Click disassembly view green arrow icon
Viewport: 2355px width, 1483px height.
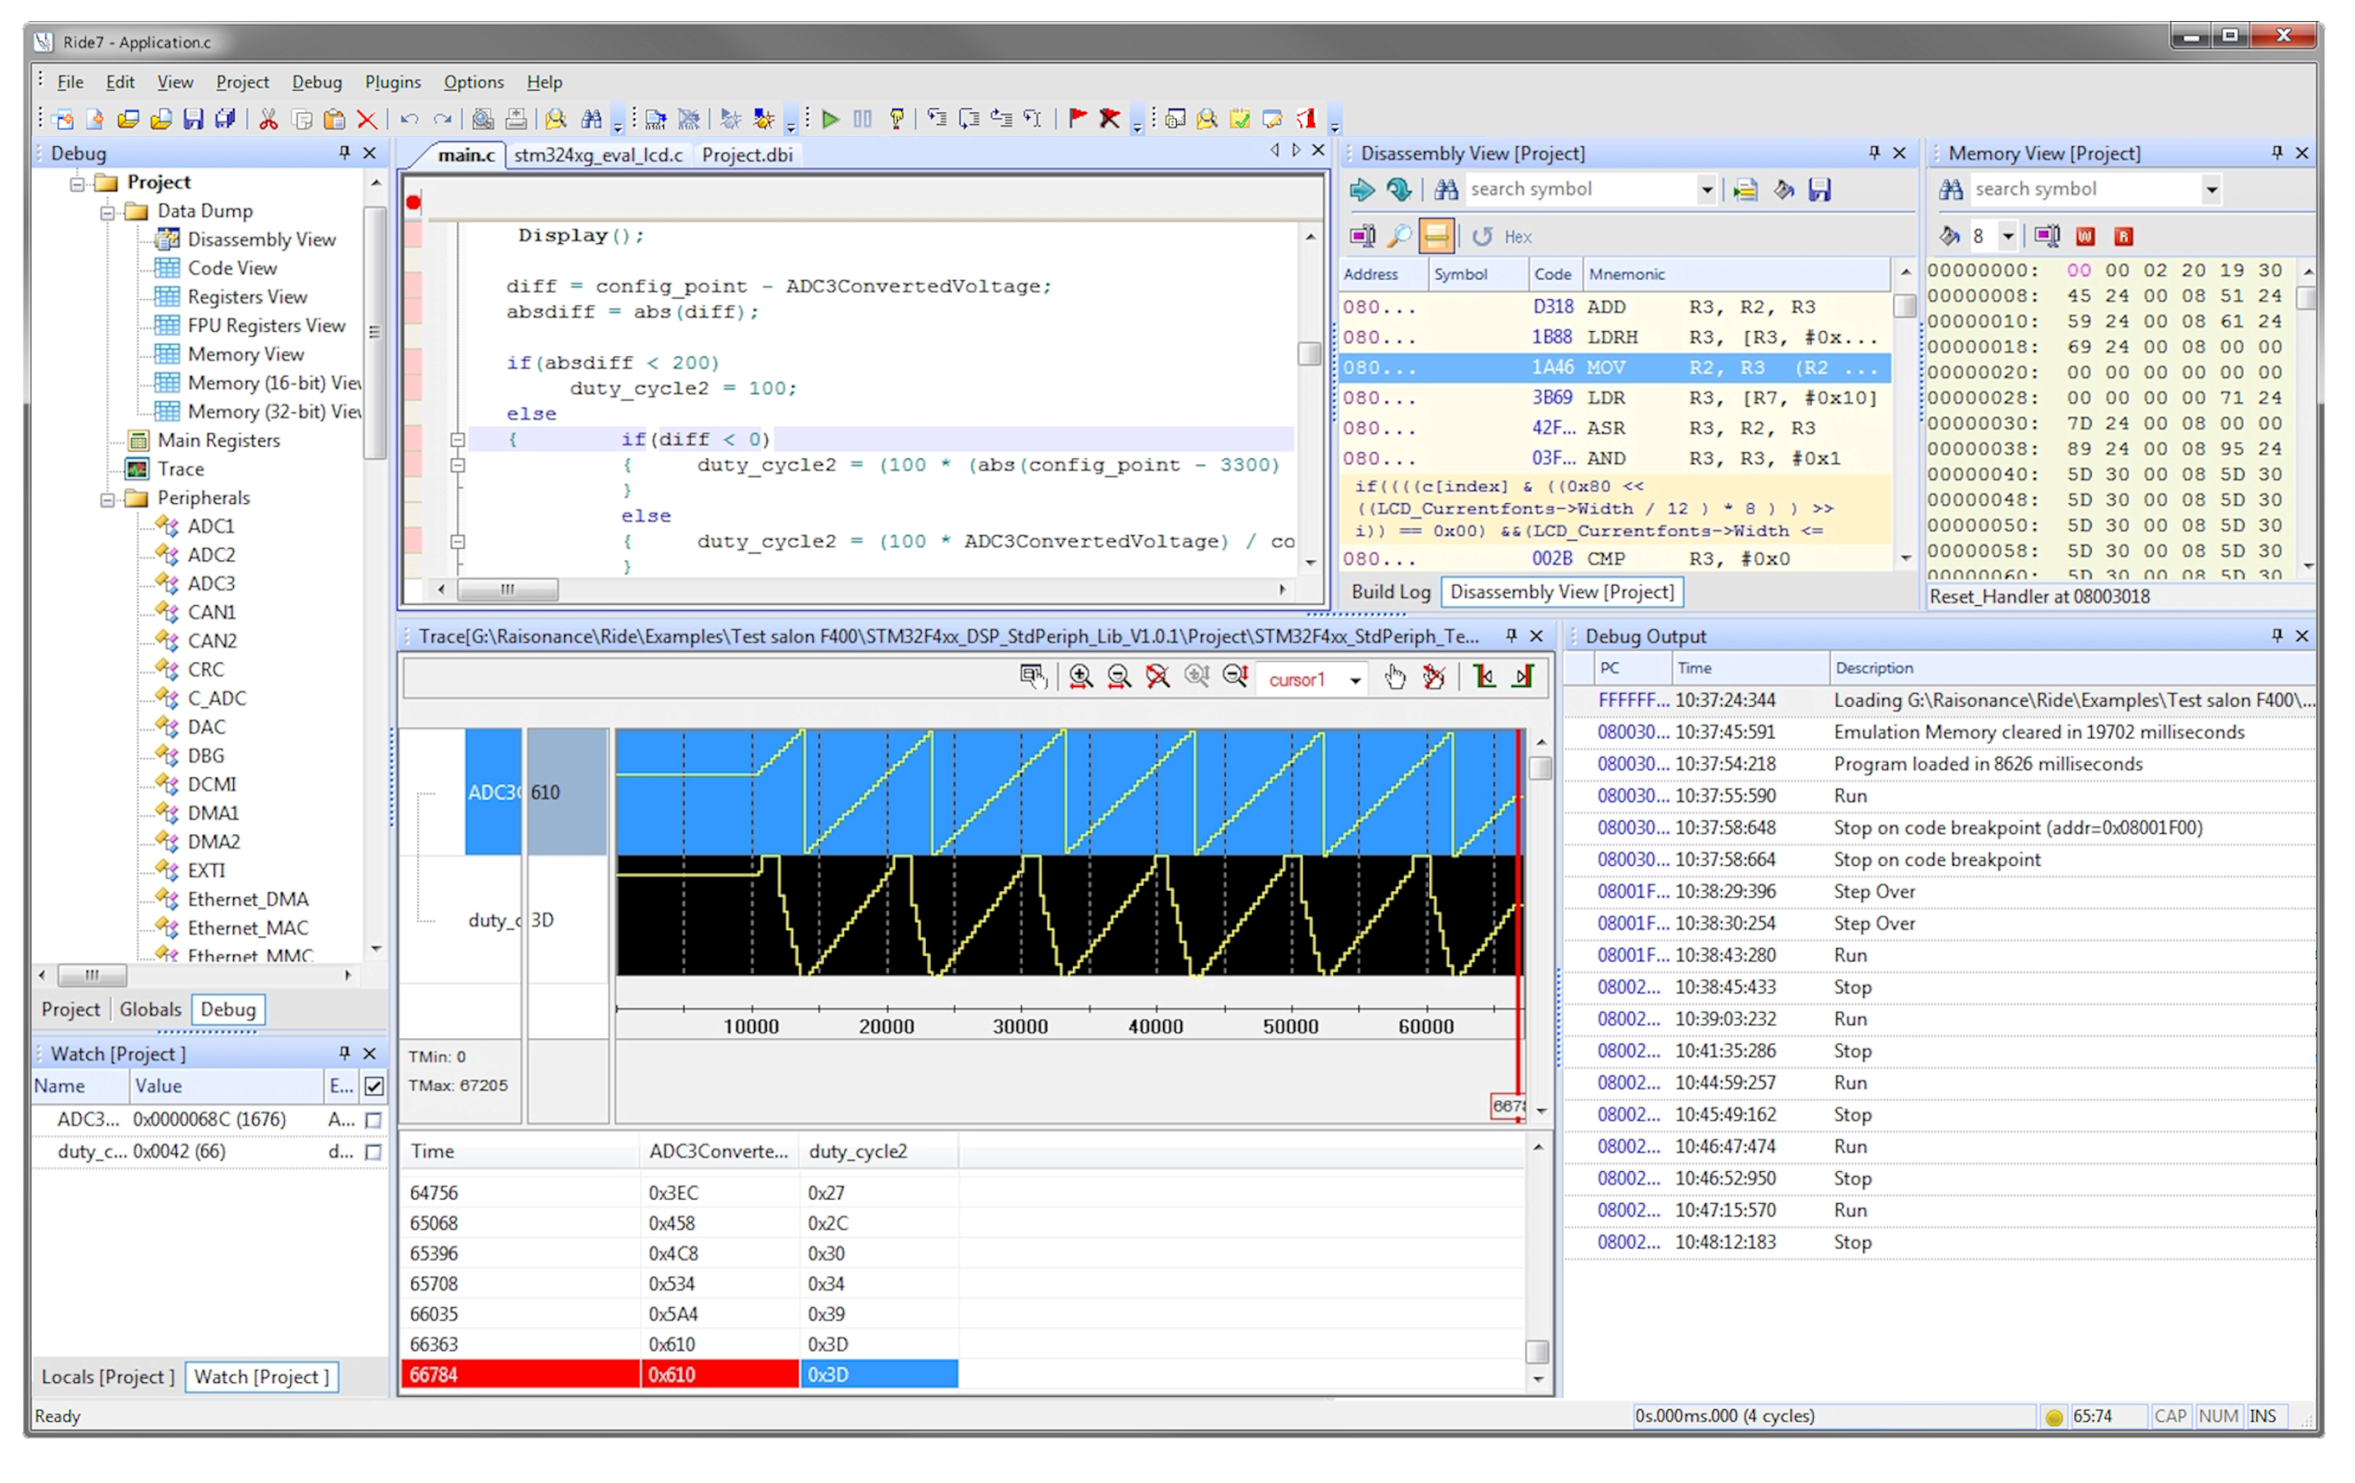pos(1361,190)
